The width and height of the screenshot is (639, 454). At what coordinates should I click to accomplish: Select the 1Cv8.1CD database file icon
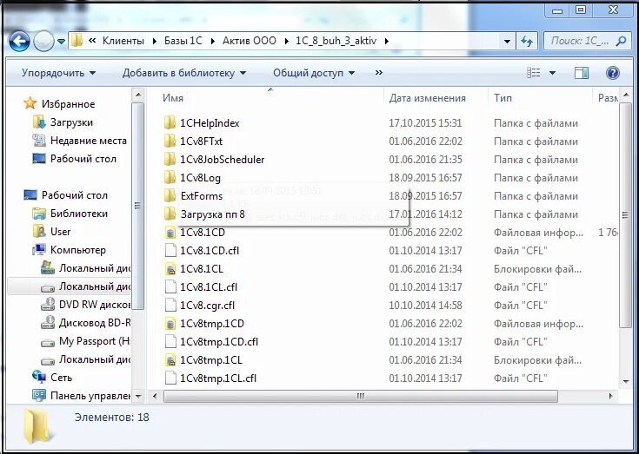(x=170, y=233)
